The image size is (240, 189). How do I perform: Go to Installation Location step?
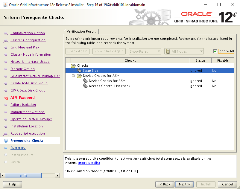(x=26, y=126)
